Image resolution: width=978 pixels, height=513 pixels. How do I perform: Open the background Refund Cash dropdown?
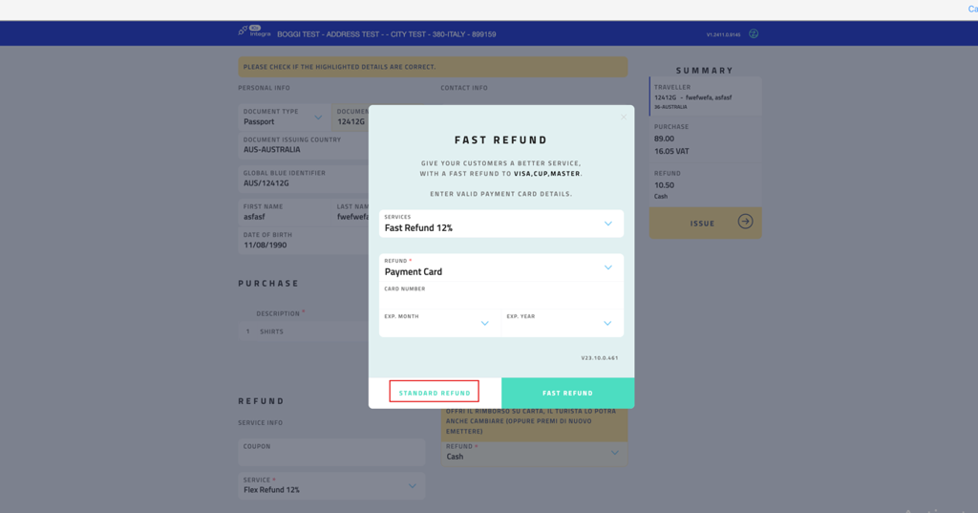click(534, 452)
